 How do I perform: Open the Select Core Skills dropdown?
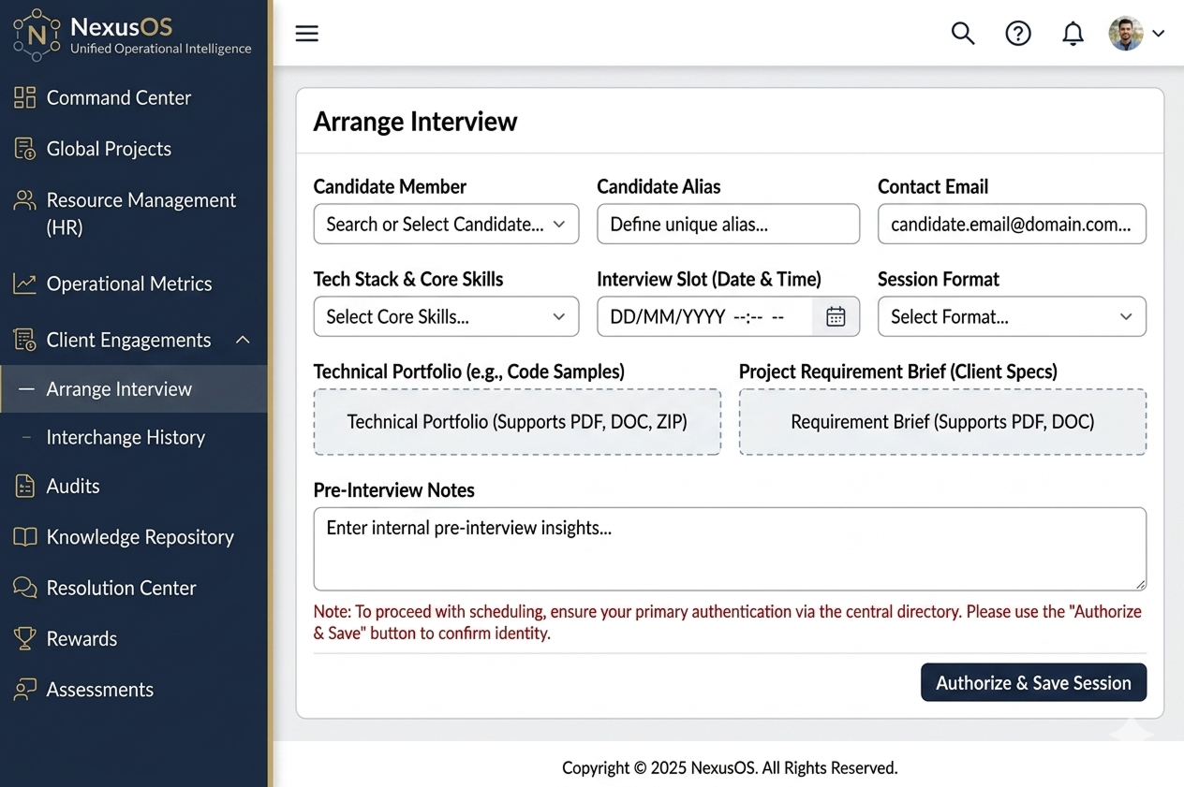[446, 317]
